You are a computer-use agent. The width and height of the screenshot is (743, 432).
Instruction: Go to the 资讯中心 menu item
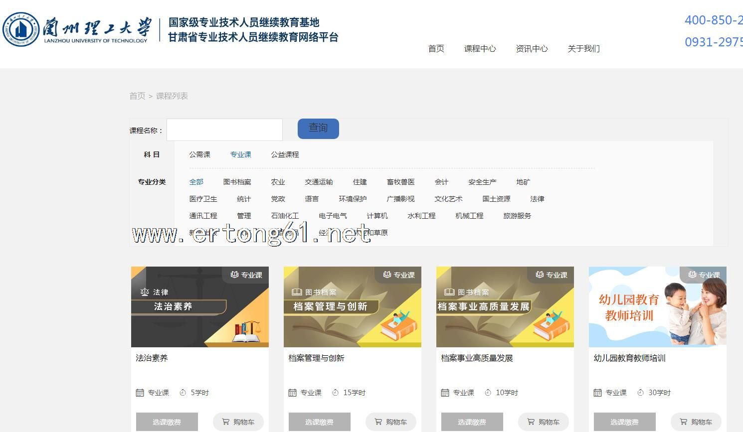coord(532,48)
